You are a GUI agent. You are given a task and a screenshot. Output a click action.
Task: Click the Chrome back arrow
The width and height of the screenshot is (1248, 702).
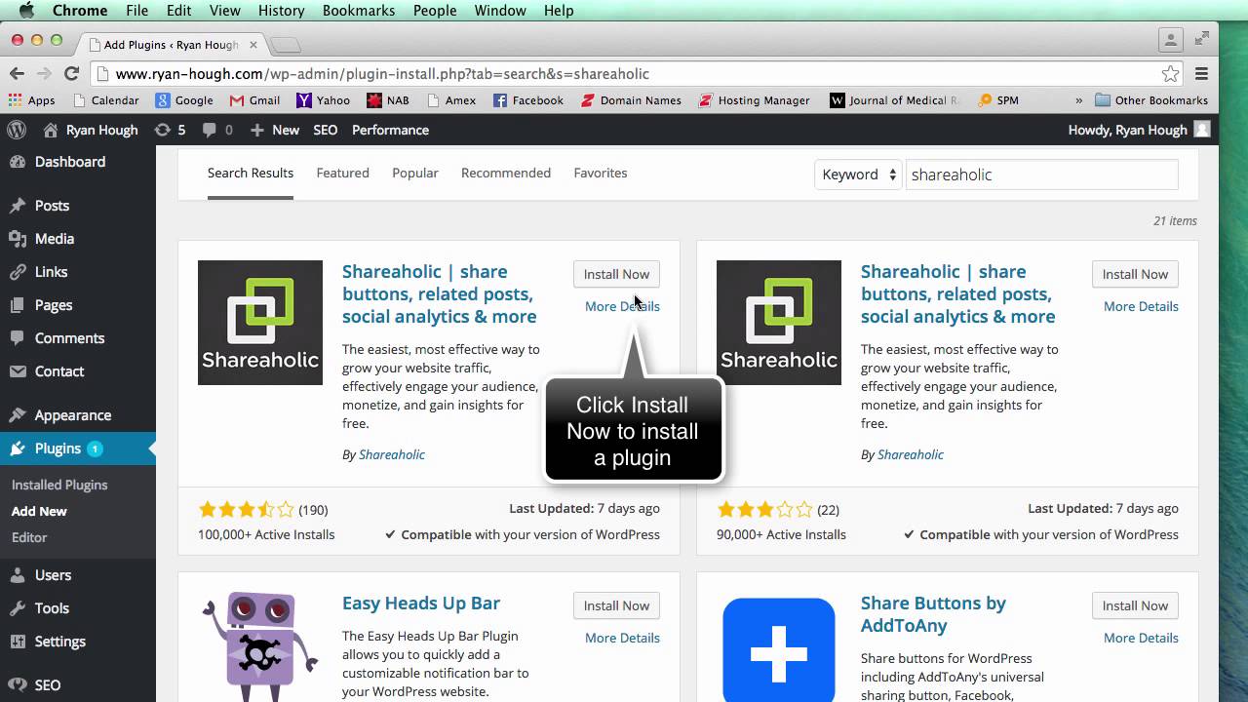[x=17, y=73]
